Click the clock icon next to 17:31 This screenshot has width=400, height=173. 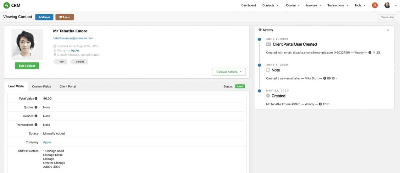pyautogui.click(x=320, y=104)
